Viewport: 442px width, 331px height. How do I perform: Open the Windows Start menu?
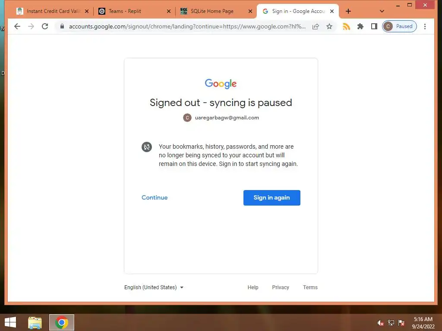[x=10, y=322]
